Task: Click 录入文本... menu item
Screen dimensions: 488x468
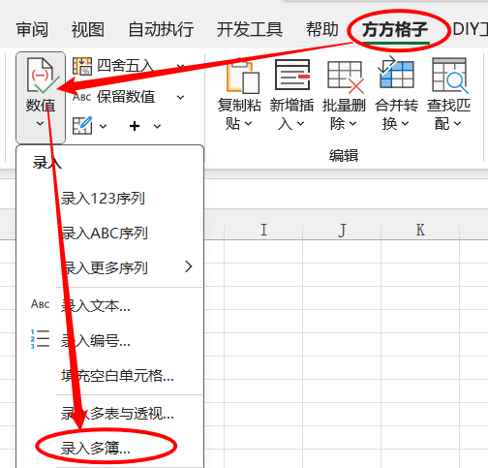Action: [x=96, y=305]
